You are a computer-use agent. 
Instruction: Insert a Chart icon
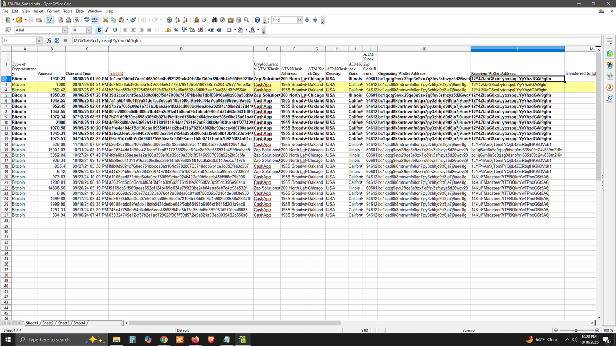[196, 20]
